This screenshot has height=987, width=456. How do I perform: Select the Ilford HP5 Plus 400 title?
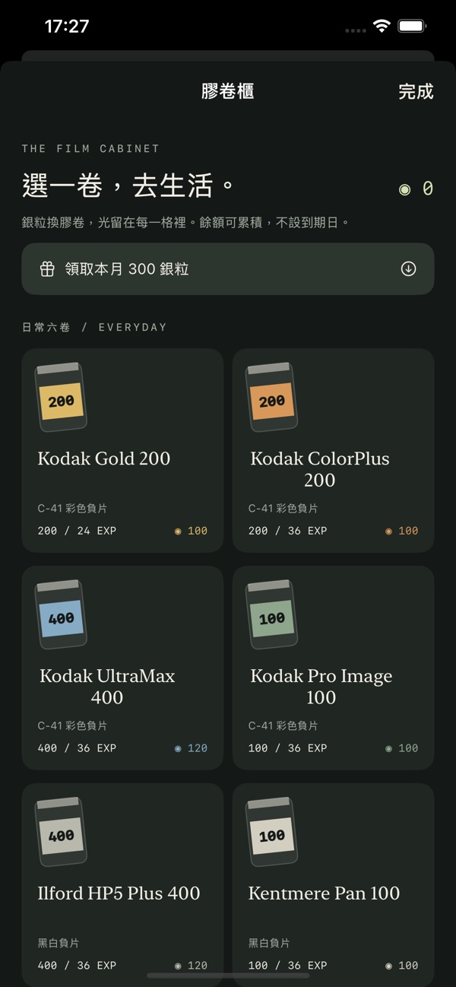click(119, 893)
